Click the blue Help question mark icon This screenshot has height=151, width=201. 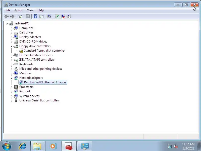[x=35, y=16]
